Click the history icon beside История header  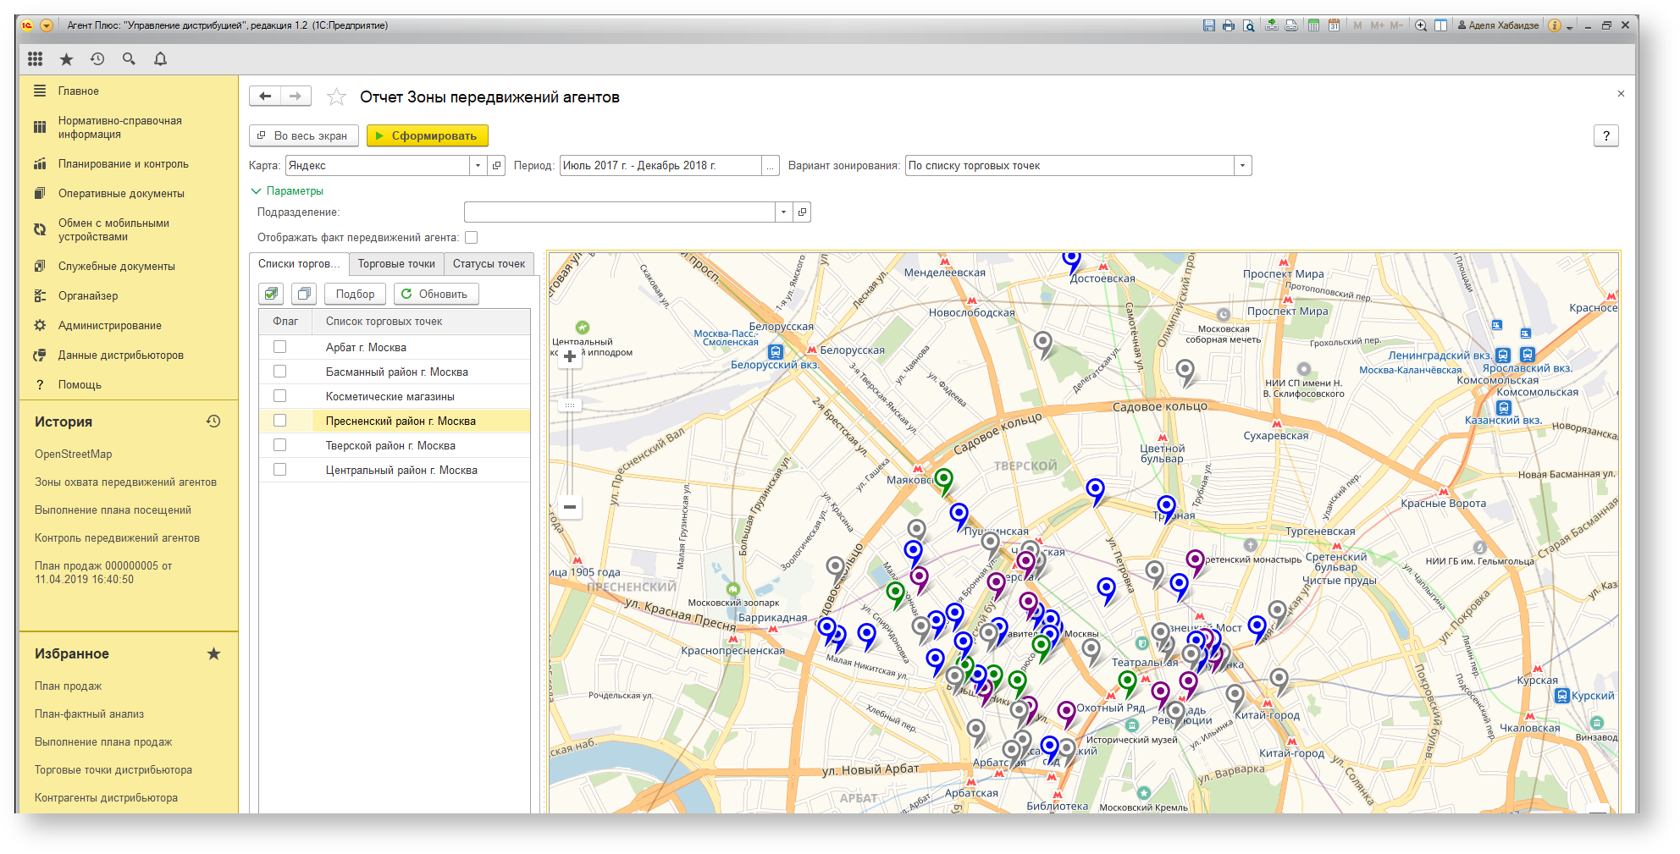coord(213,421)
